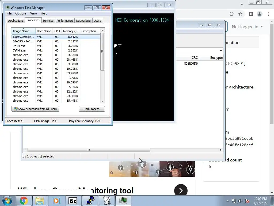Open Action Center flag tray icon
Screen dimensions: 274x206
coord(247,201)
